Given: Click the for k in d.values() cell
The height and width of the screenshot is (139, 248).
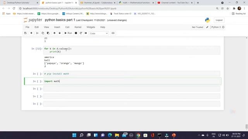Looking at the screenshot, I should point(132,50).
